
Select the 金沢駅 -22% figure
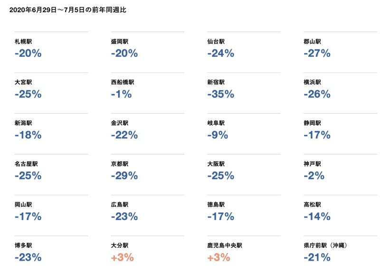124,135
